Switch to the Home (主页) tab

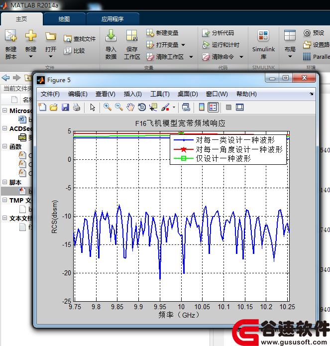(21, 19)
